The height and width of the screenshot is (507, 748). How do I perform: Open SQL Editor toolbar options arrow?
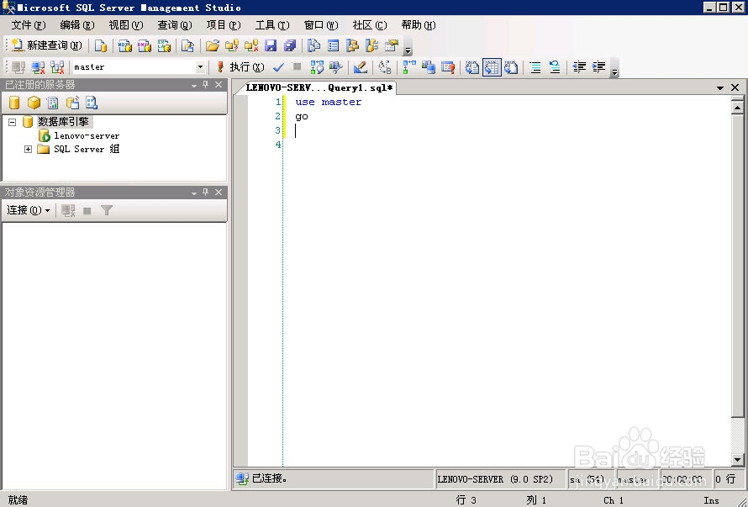pyautogui.click(x=614, y=70)
